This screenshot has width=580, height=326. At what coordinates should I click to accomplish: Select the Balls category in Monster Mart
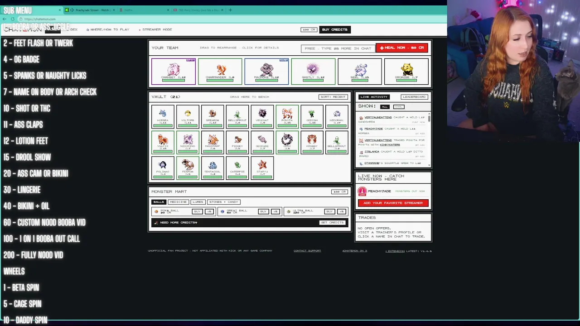click(x=159, y=202)
